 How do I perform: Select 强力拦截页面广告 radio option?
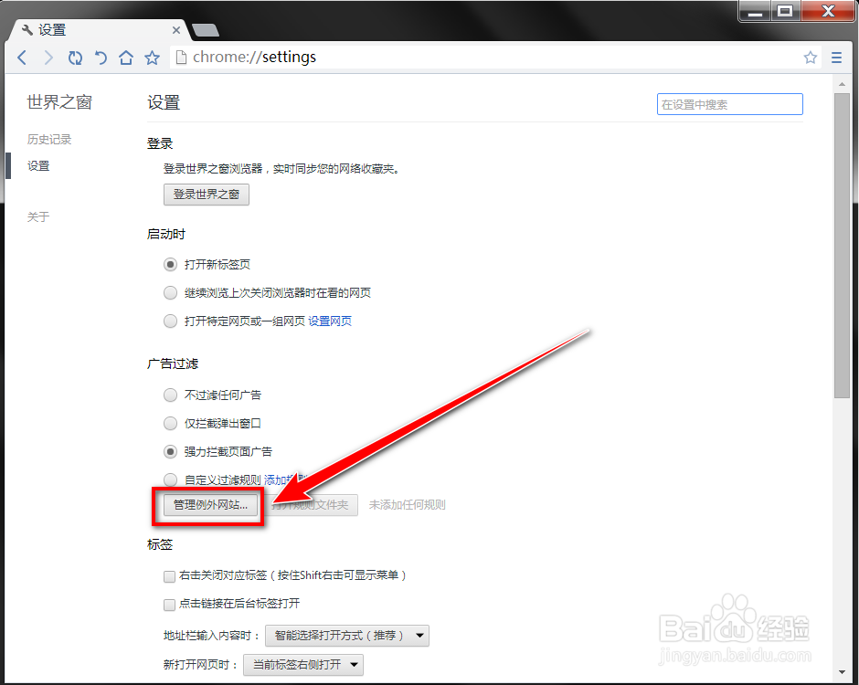tap(170, 452)
